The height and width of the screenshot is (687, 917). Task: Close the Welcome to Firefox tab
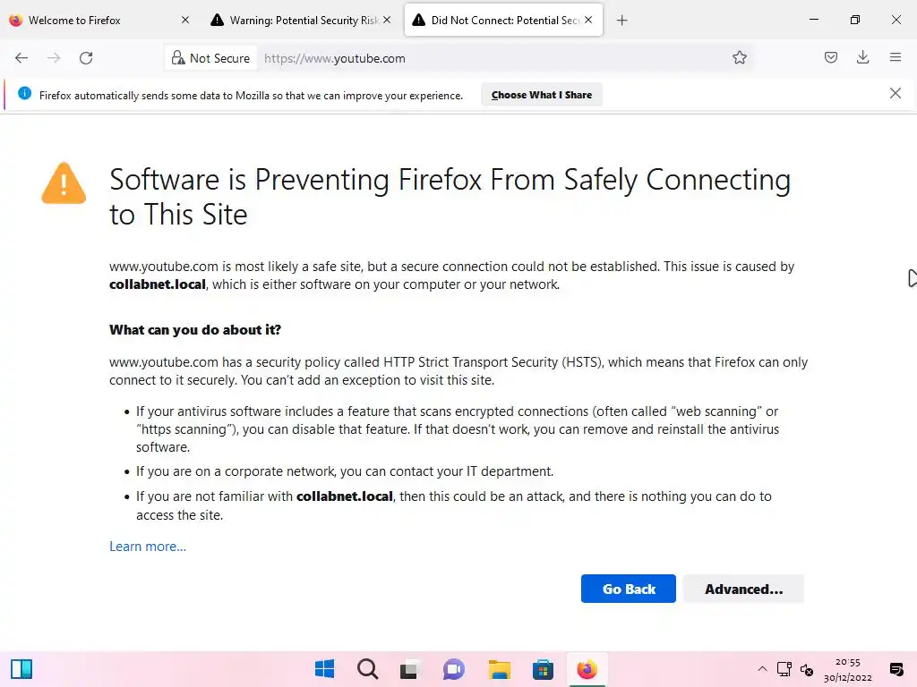185,20
